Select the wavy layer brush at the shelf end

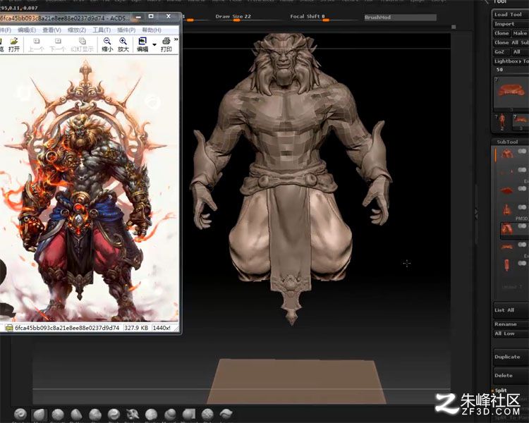226,415
